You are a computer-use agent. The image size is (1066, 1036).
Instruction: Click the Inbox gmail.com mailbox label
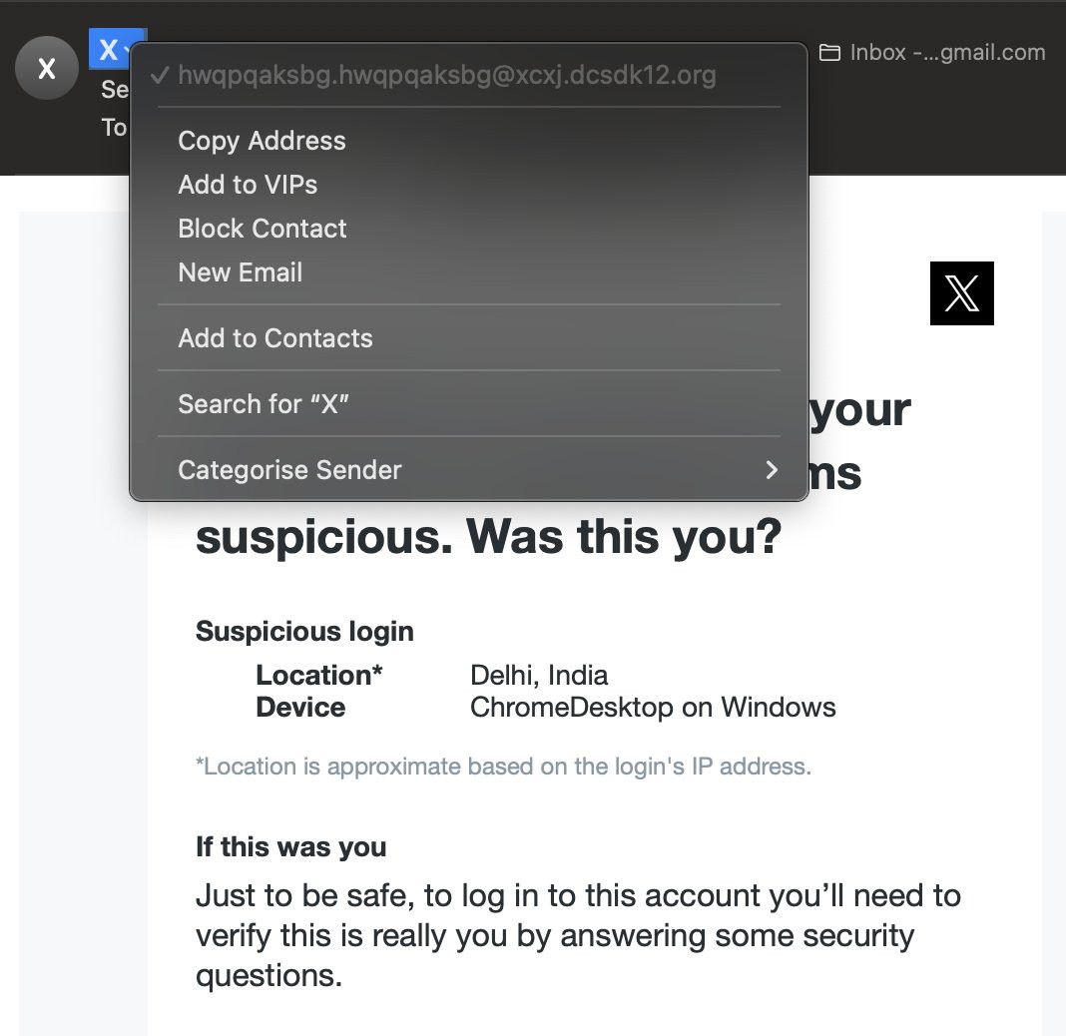pos(947,53)
